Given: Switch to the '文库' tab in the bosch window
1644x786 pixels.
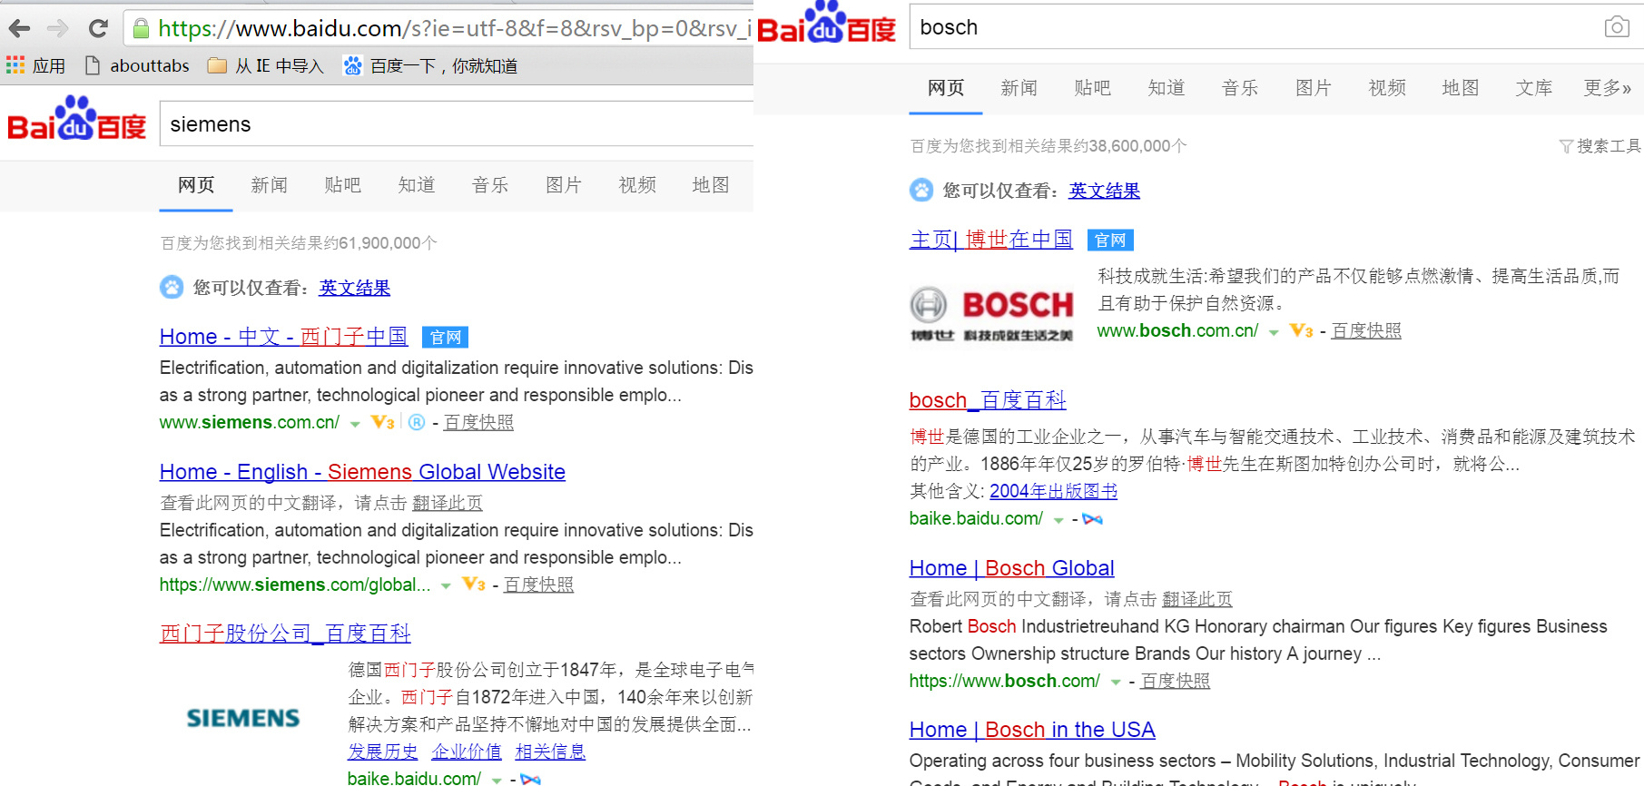Looking at the screenshot, I should coord(1534,88).
